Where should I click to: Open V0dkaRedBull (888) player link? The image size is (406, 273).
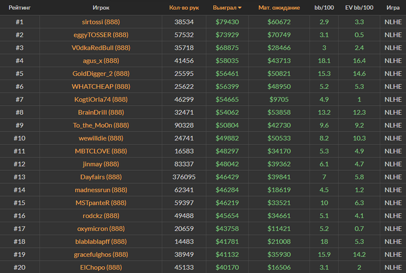pos(101,48)
